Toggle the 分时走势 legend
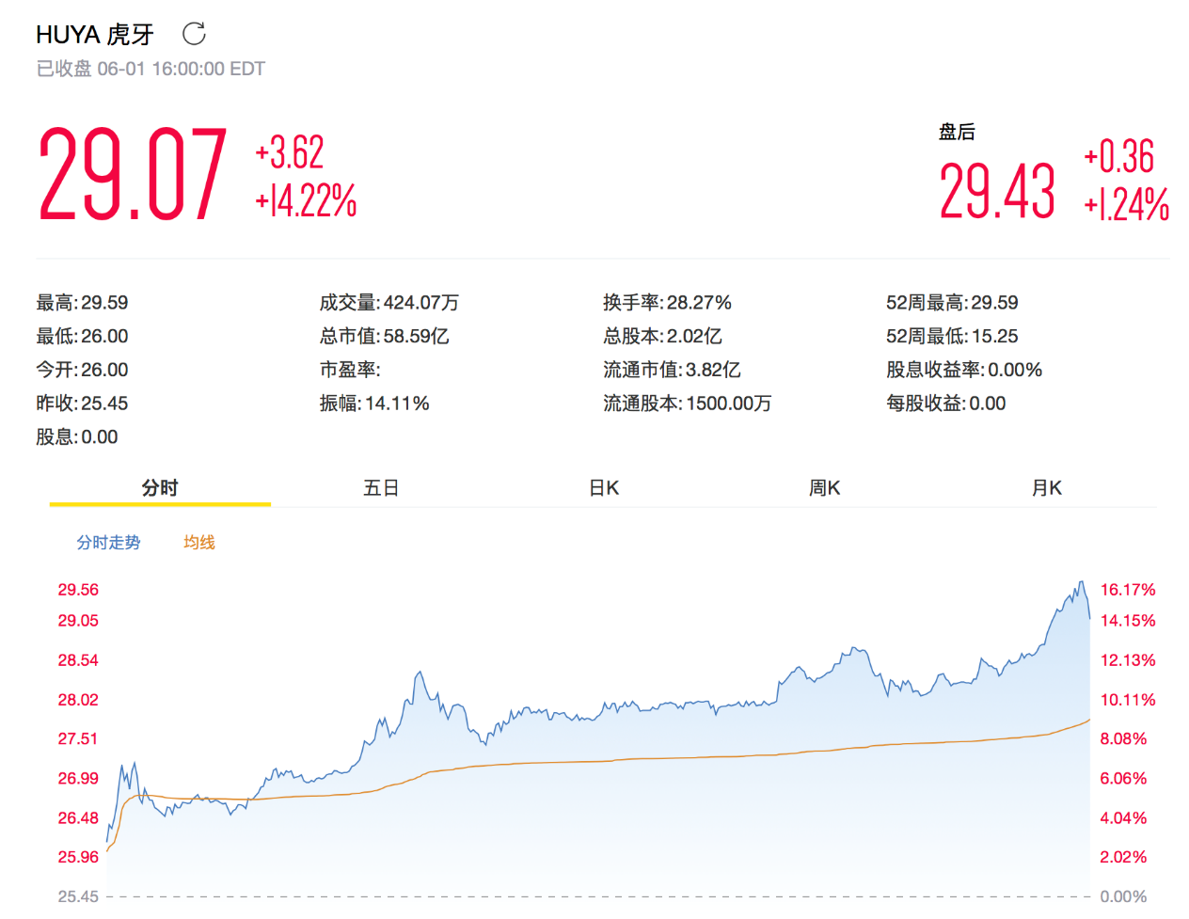This screenshot has width=1189, height=919. tap(108, 543)
